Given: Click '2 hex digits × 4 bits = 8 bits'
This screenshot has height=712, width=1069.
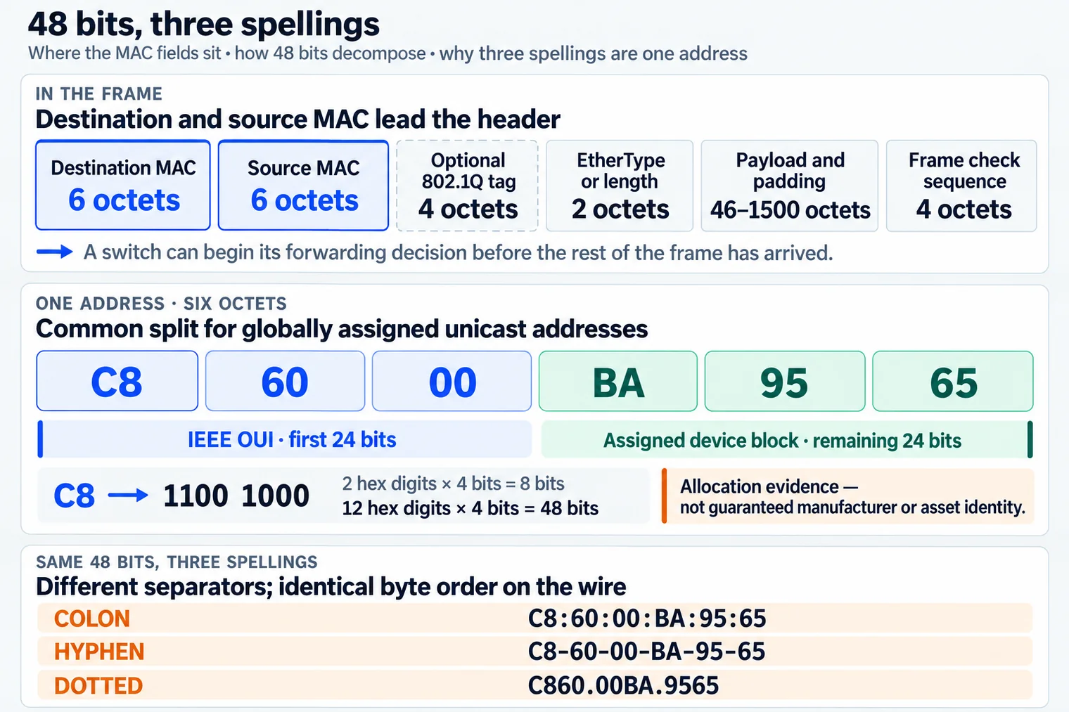Looking at the screenshot, I should tap(453, 484).
